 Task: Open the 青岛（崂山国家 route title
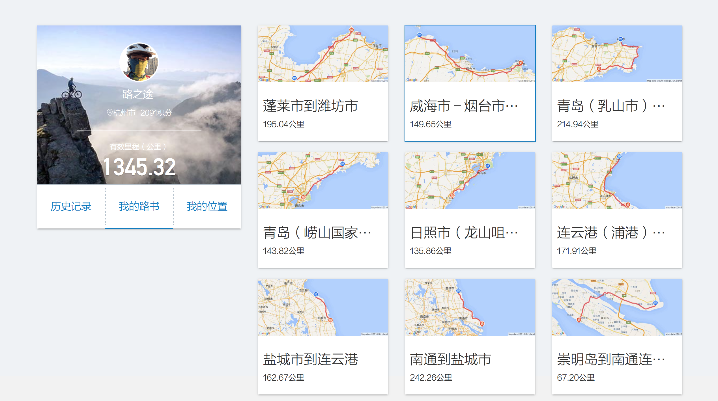pyautogui.click(x=317, y=233)
